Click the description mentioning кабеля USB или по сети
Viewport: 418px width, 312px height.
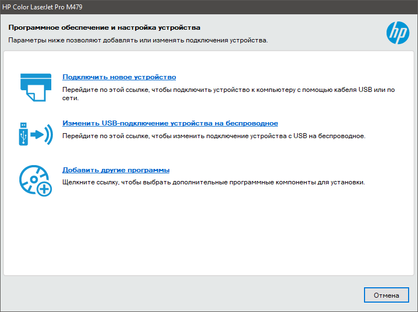click(228, 94)
